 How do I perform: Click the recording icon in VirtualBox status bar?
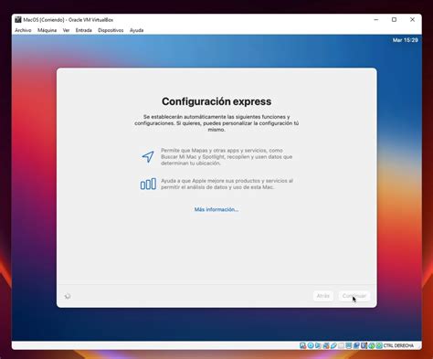(356, 345)
